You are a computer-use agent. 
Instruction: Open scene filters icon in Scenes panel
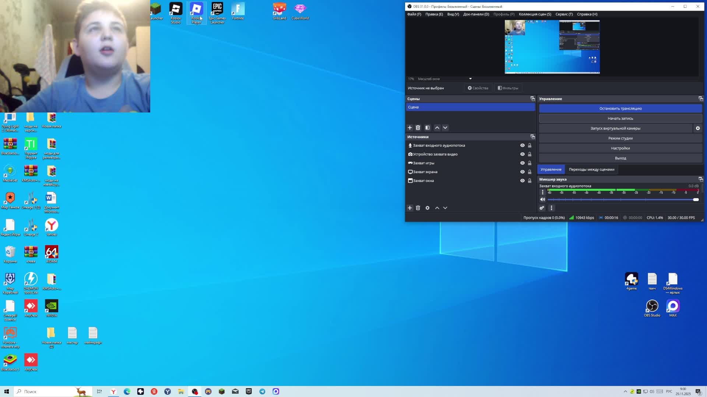pos(427,128)
